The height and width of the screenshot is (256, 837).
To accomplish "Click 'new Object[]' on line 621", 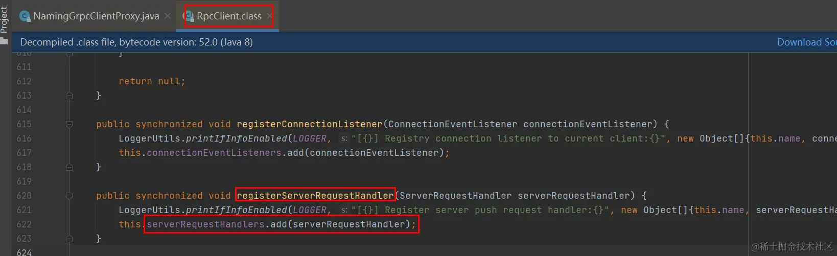I will [x=655, y=210].
